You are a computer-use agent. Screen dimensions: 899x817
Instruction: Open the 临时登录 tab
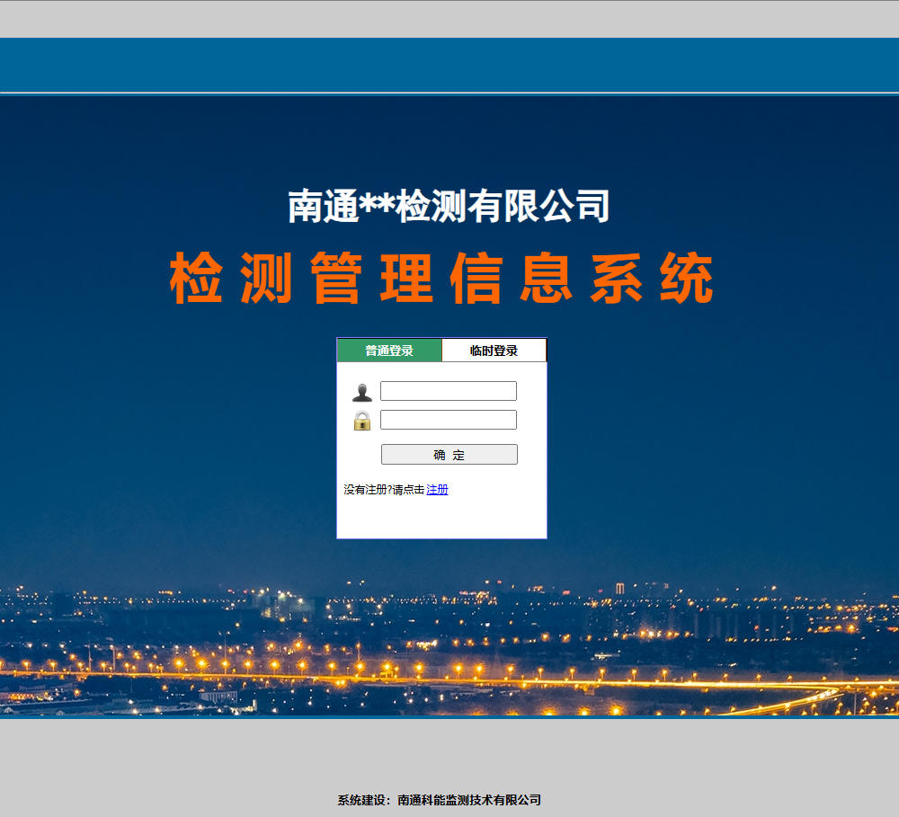494,351
